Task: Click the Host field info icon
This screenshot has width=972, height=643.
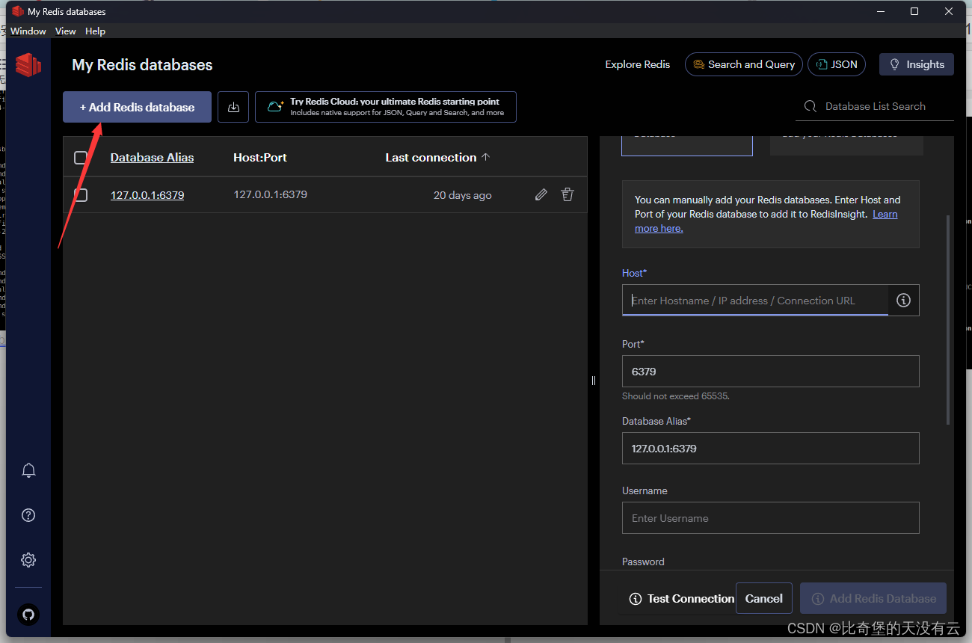Action: click(903, 300)
